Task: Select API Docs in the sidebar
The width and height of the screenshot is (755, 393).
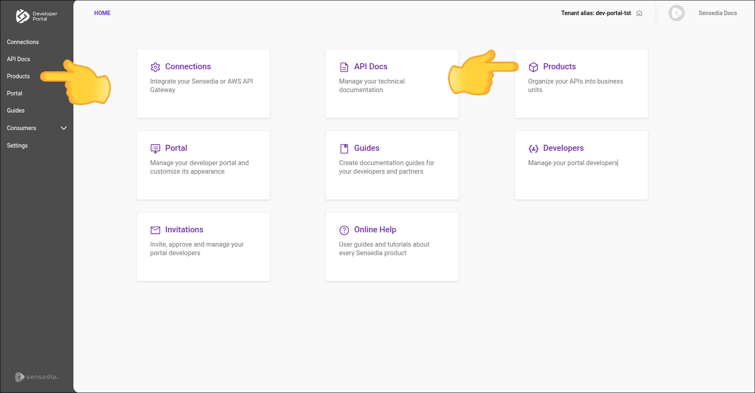Action: 18,59
